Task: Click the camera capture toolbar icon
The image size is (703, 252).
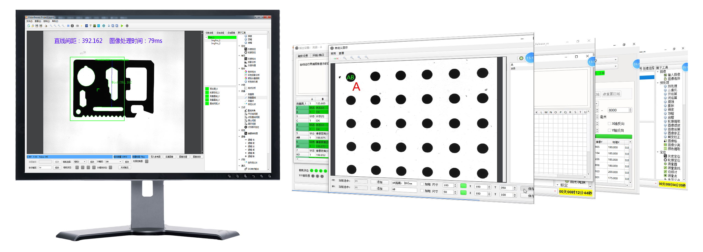Action: [x=77, y=26]
